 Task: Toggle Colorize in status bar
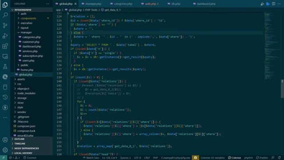pyautogui.click(x=234, y=158)
